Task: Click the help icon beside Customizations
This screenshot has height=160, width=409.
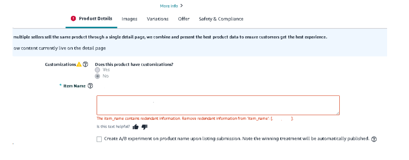Action: point(85,64)
